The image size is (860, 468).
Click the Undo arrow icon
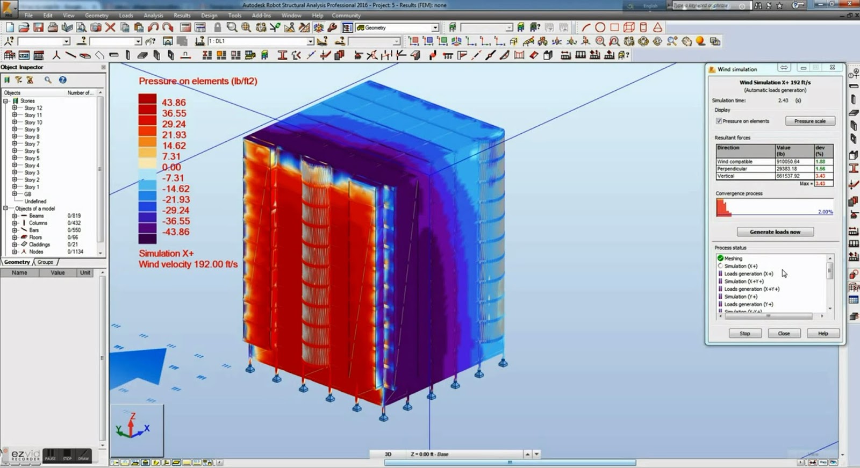click(153, 27)
